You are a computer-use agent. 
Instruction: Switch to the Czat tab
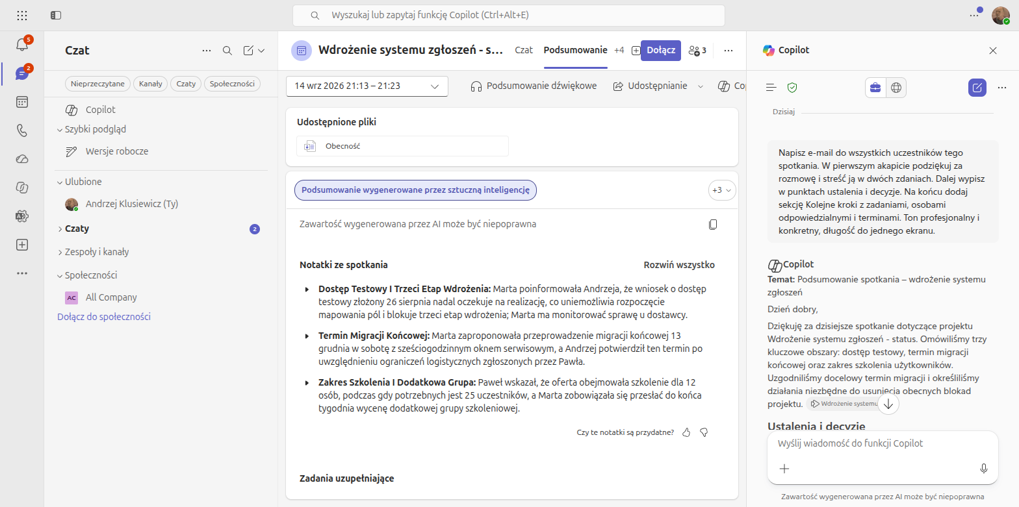coord(524,50)
